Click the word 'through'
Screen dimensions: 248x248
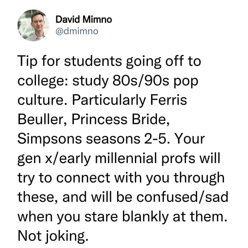[x=199, y=178]
